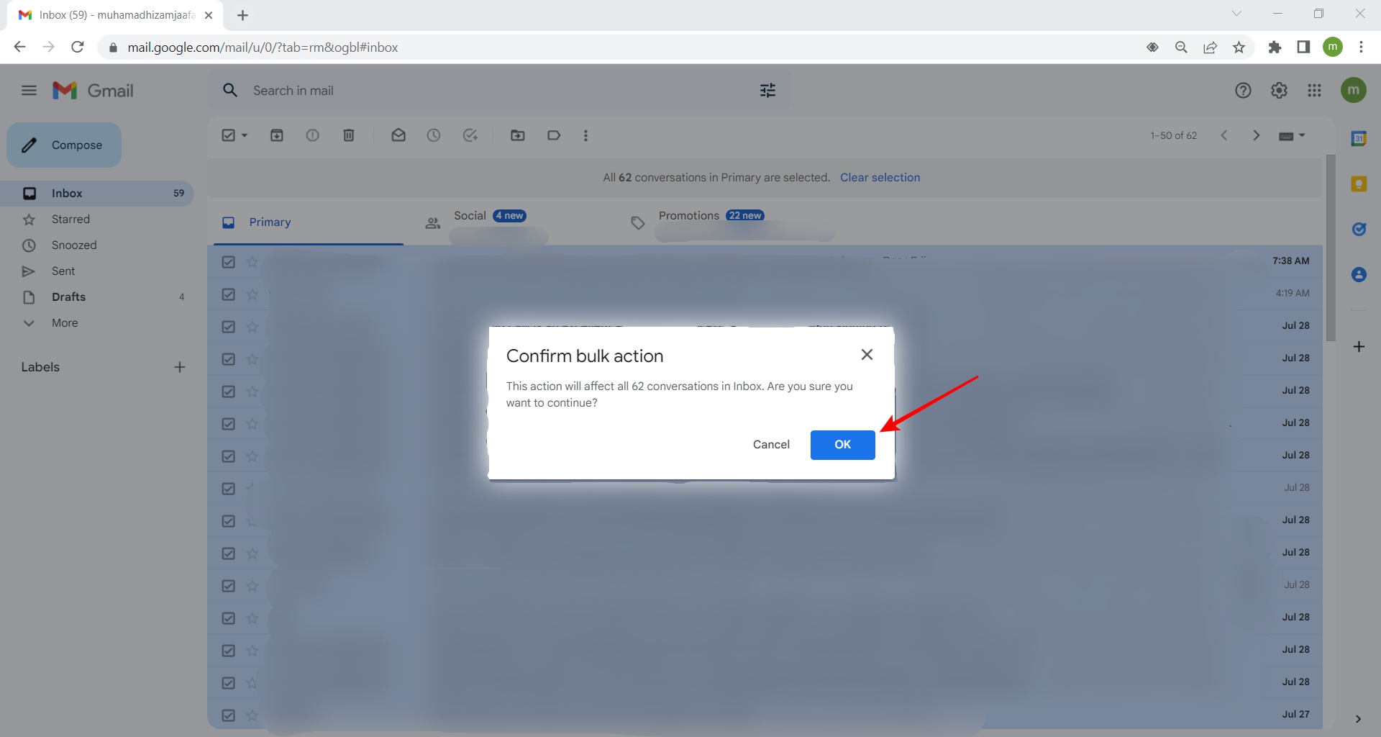Open Google apps grid

[x=1314, y=91]
